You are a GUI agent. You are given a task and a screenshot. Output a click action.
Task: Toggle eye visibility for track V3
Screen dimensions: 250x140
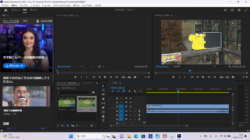pos(131,98)
